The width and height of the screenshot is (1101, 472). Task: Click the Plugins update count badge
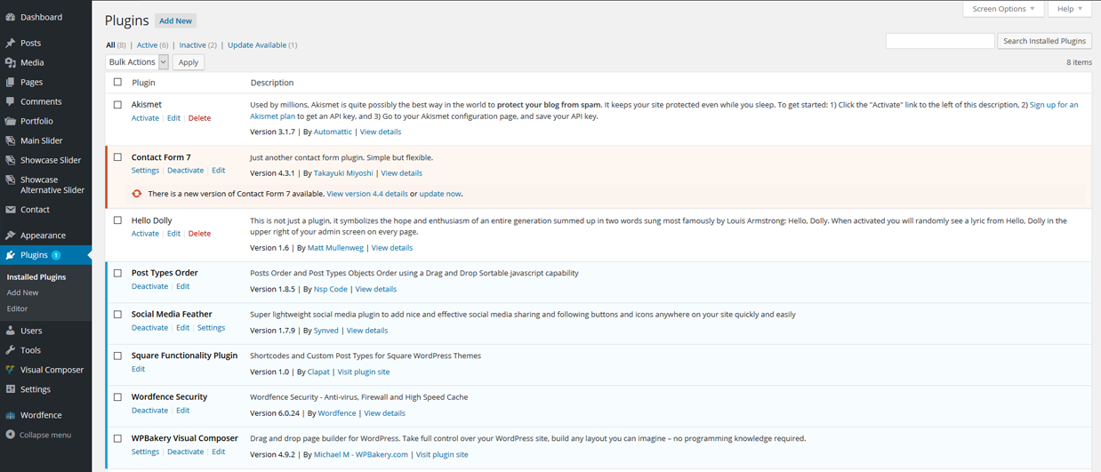[x=56, y=255]
